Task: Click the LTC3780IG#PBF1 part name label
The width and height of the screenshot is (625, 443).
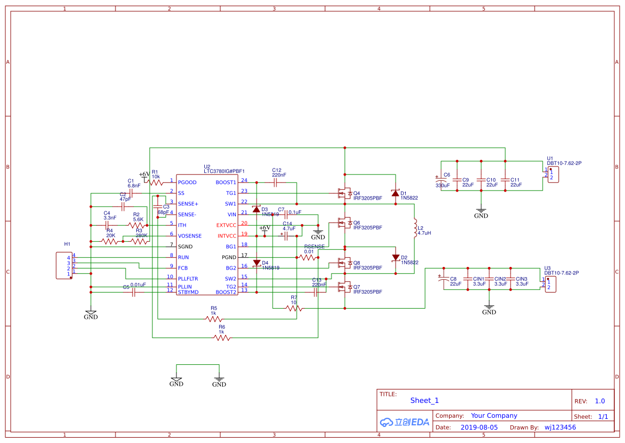Action: point(224,171)
